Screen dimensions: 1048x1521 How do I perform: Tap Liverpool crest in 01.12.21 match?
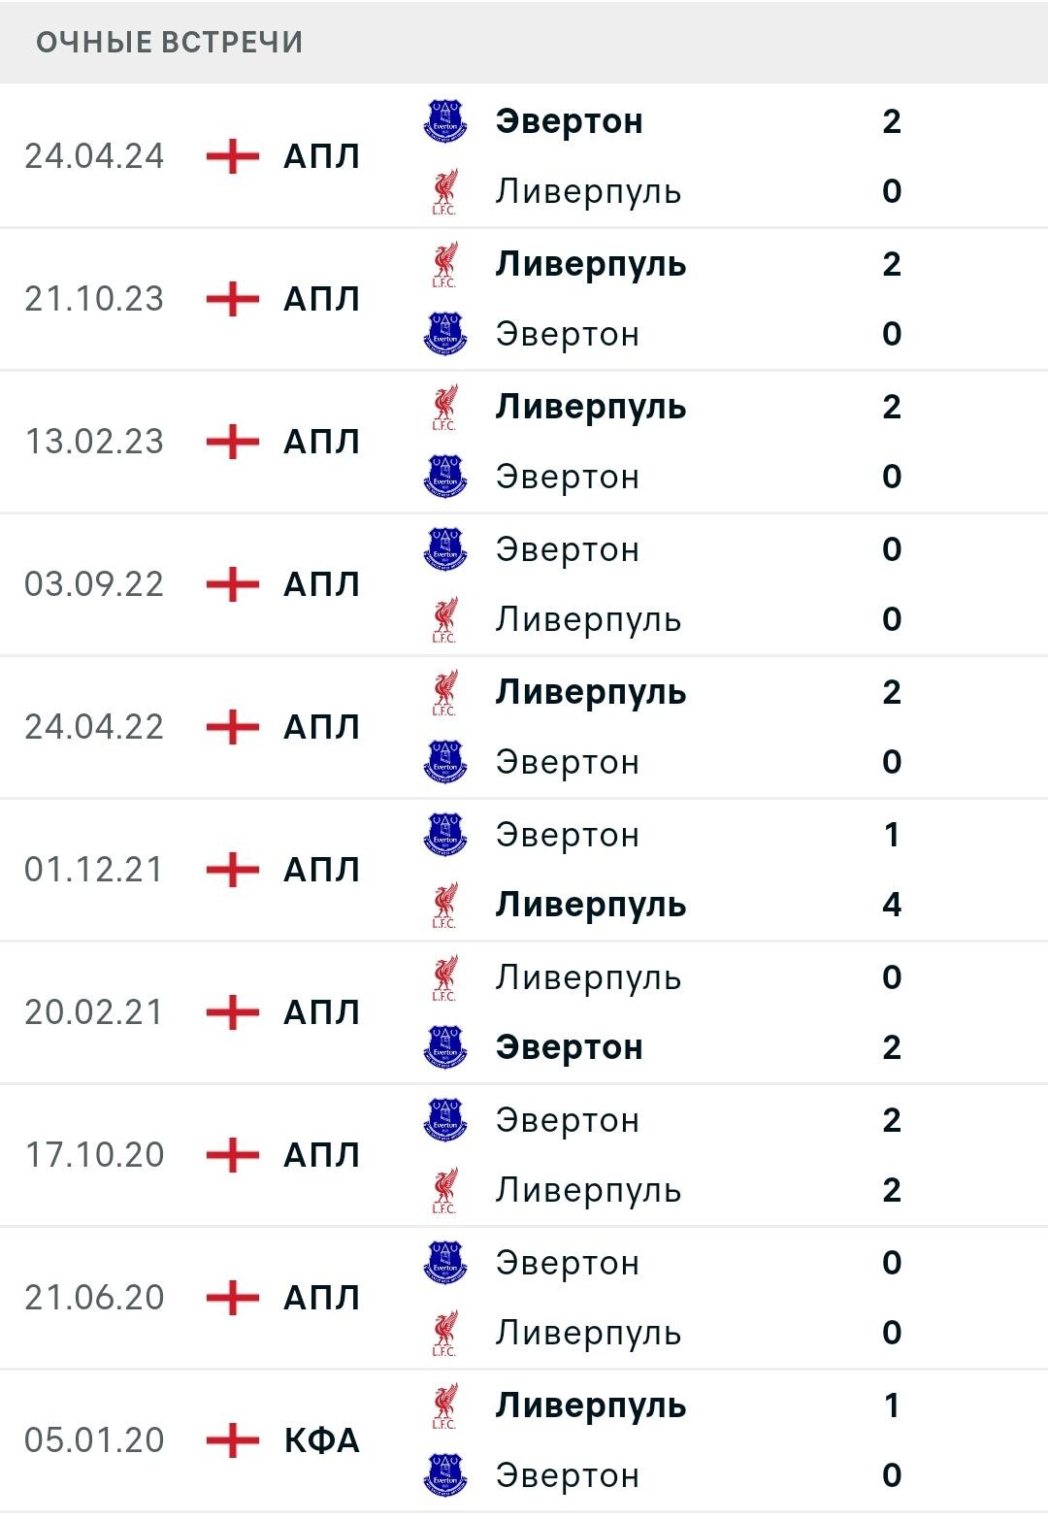445,905
